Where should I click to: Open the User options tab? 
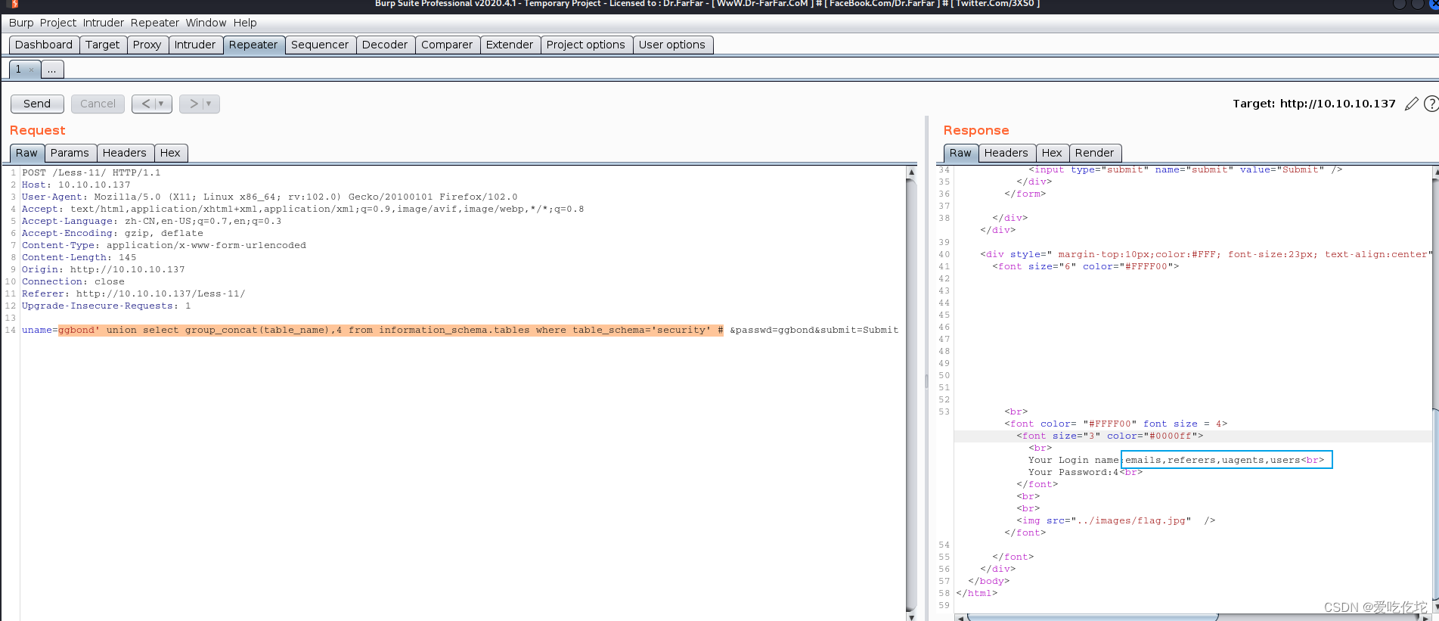[672, 45]
